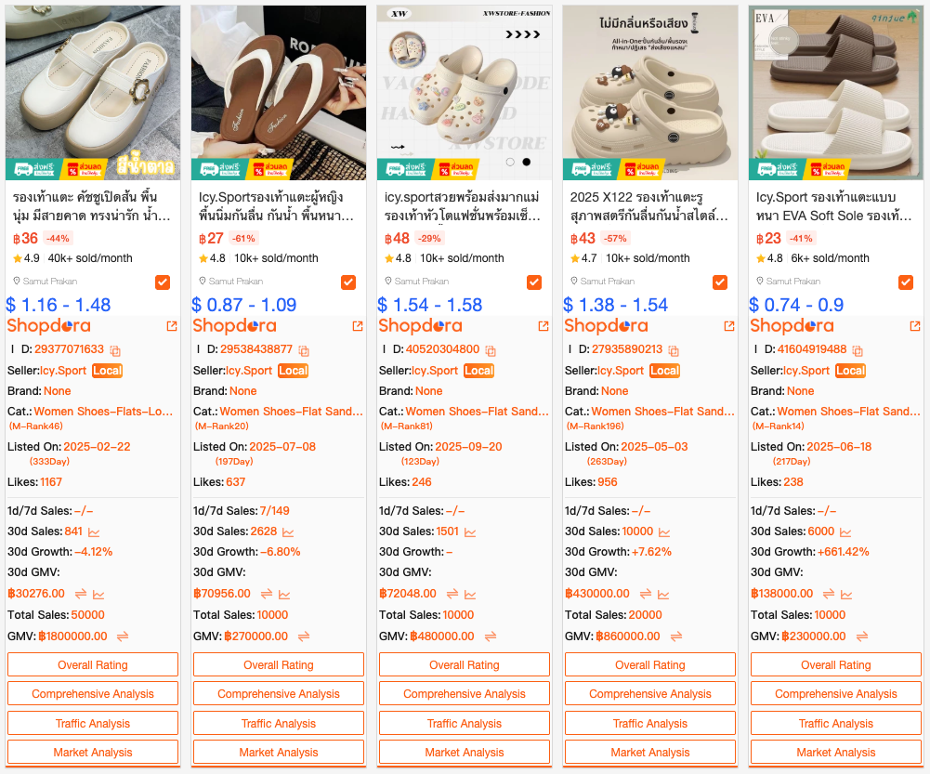The height and width of the screenshot is (774, 930).
Task: Open external link icon on last Shopdora card
Action: tap(915, 326)
